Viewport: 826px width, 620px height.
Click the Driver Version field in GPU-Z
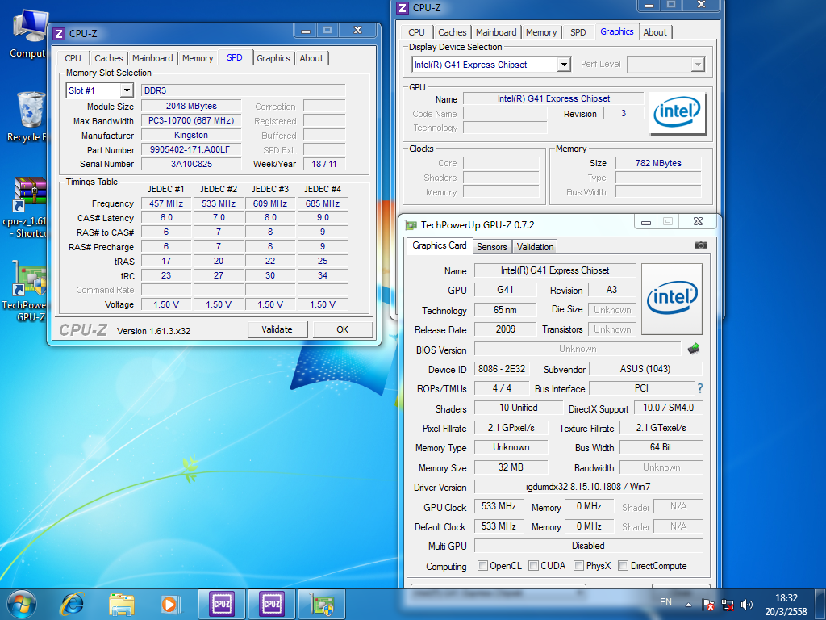(588, 487)
